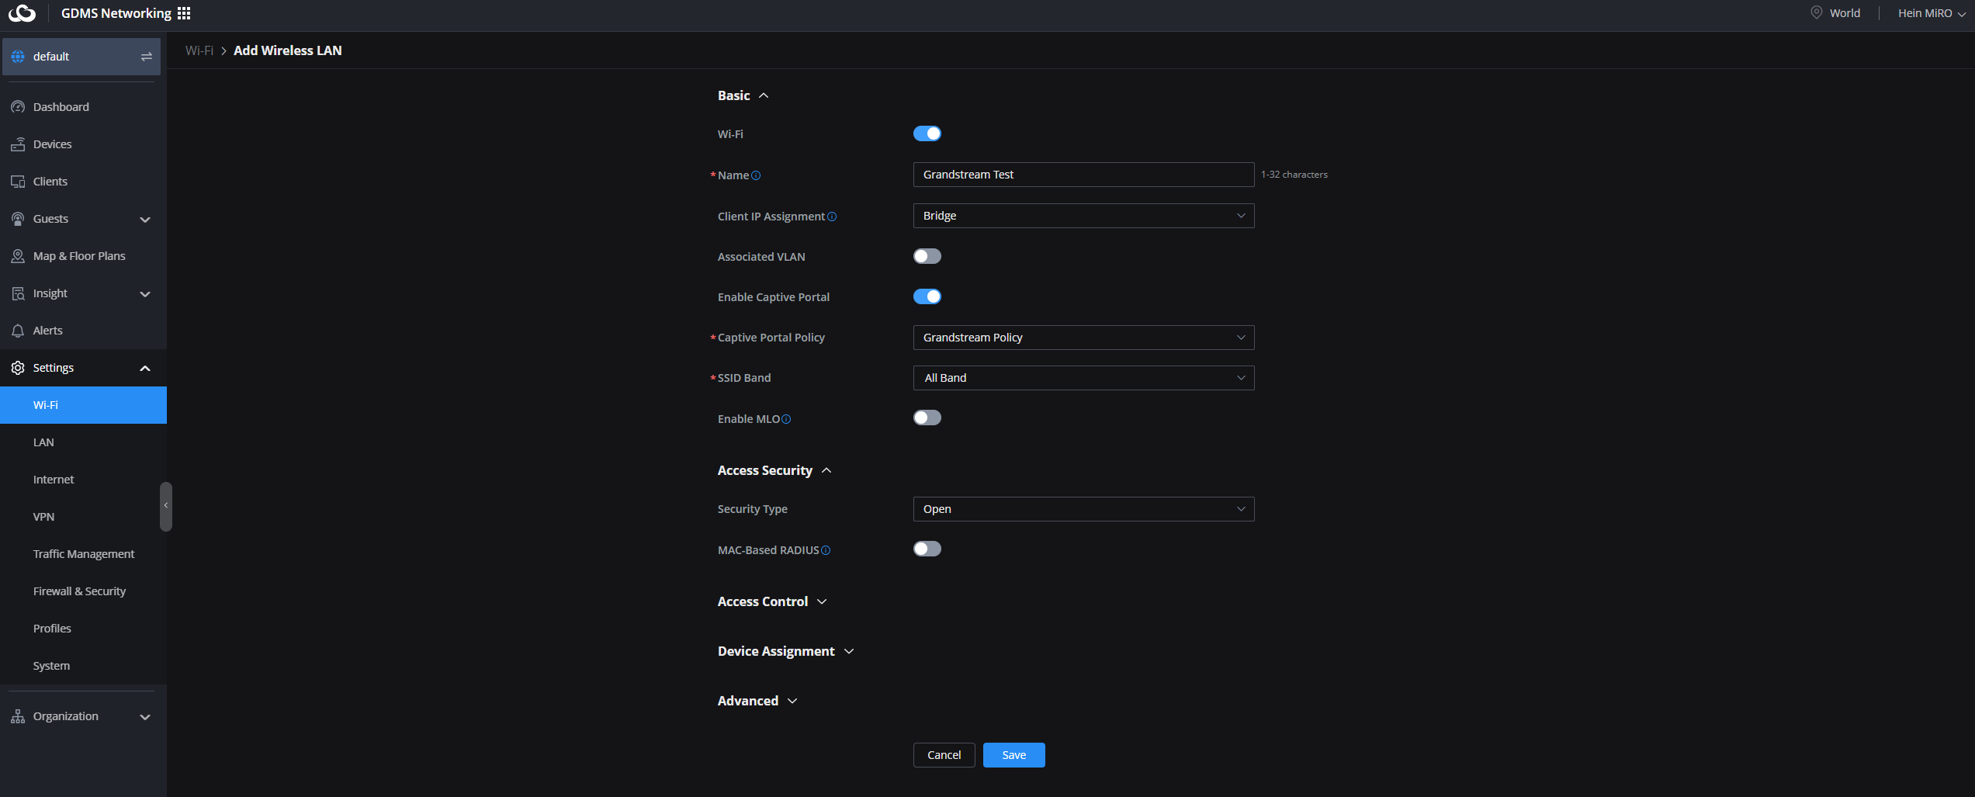Open the GDMS app grid launcher icon
Viewport: 1975px width, 797px height.
point(184,13)
